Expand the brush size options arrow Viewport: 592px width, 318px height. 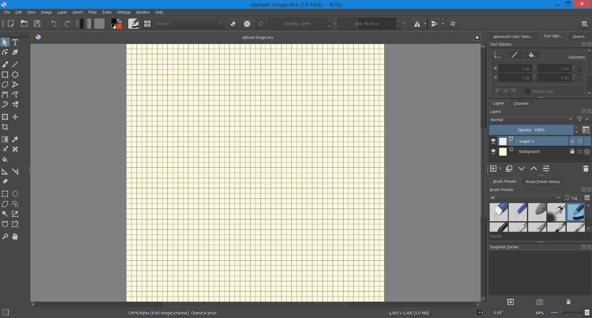click(x=404, y=24)
